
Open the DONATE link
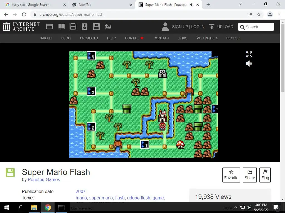pyautogui.click(x=134, y=38)
